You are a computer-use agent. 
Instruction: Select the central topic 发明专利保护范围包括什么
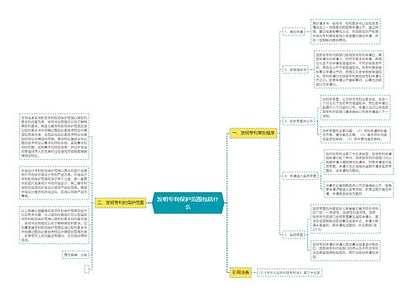coord(188,203)
